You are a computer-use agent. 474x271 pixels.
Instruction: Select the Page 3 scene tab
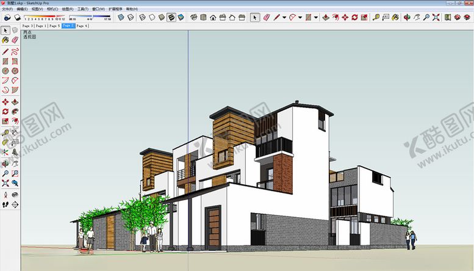[x=27, y=26]
